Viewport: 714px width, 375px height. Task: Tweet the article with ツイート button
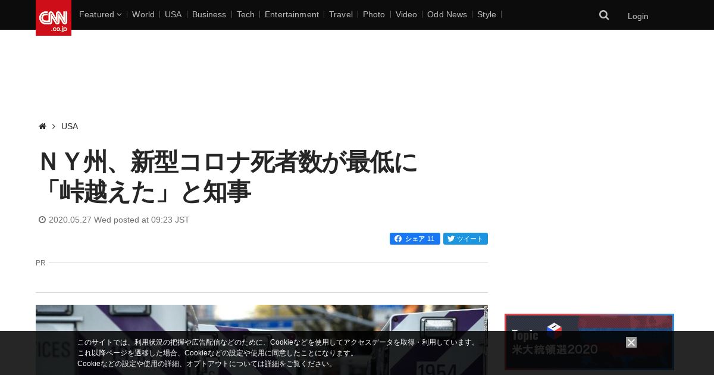click(x=465, y=239)
